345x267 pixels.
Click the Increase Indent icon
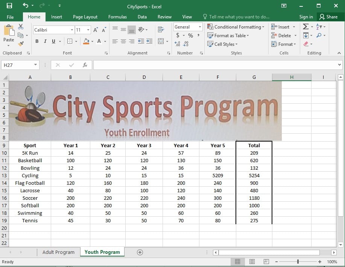point(149,41)
